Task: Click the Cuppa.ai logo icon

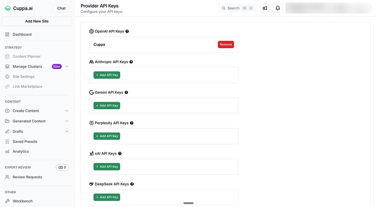Action: 8,8
